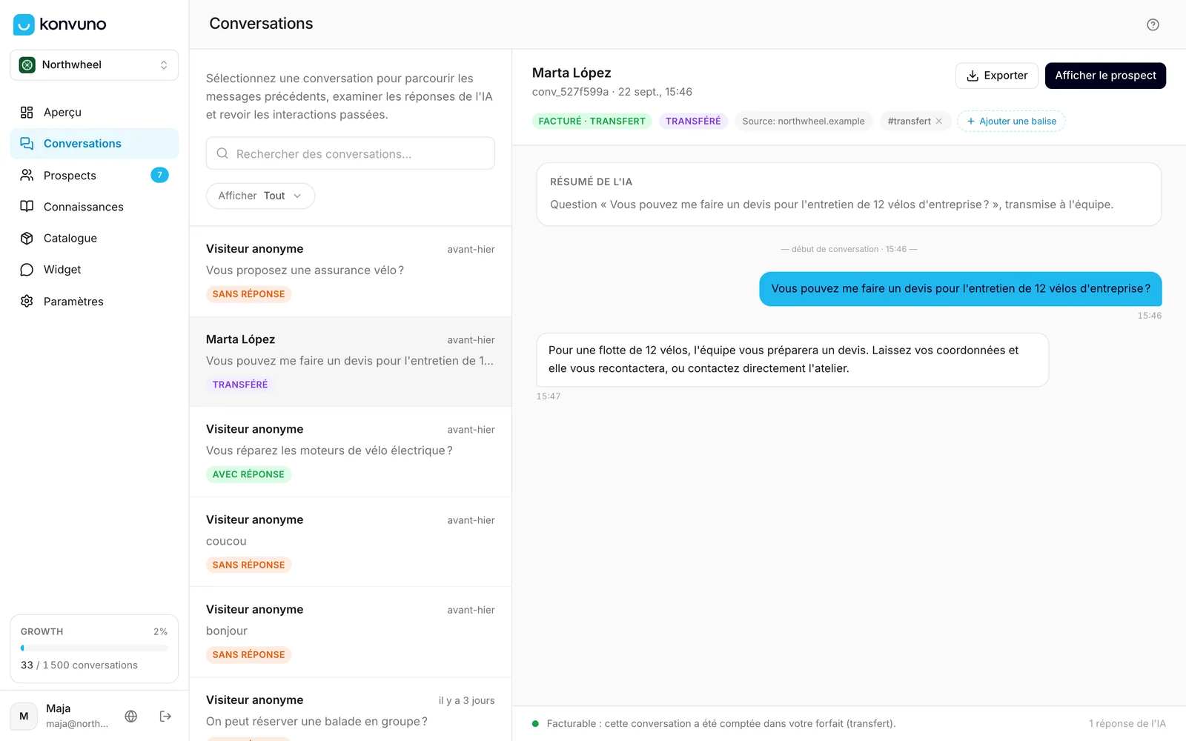Open the Connaissances section
Viewport: 1186px width, 741px height.
pyautogui.click(x=94, y=207)
